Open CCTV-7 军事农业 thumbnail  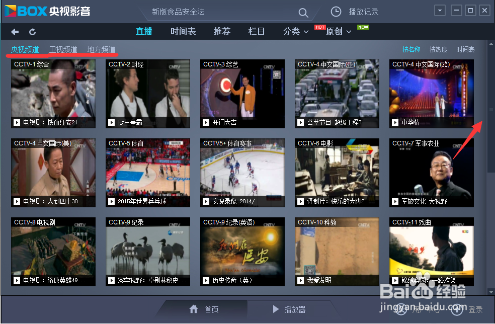432,173
